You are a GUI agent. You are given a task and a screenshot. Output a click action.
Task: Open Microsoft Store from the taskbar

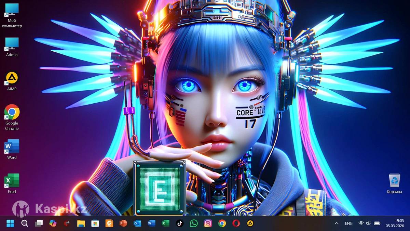[x=95, y=223]
